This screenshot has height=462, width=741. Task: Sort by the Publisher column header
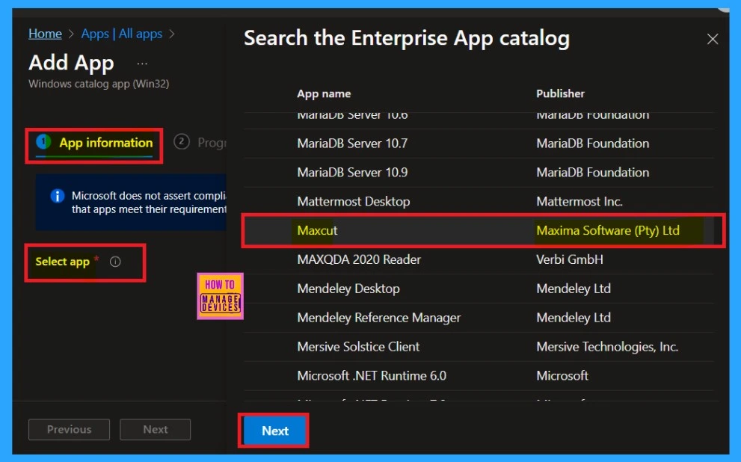click(560, 93)
